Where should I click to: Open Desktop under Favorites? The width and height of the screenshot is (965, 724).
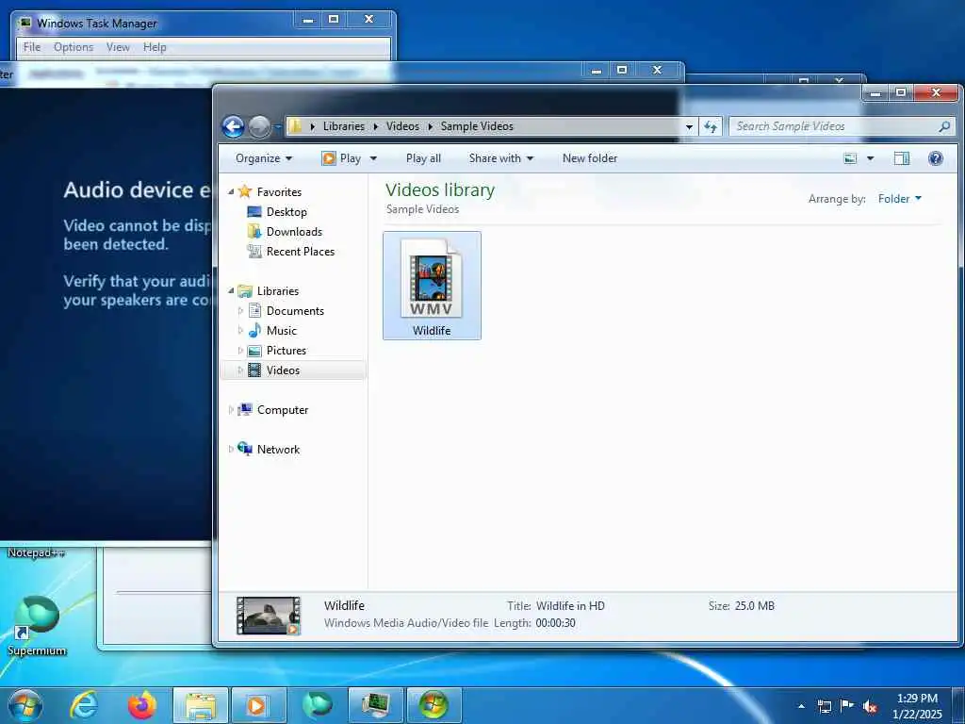[286, 212]
